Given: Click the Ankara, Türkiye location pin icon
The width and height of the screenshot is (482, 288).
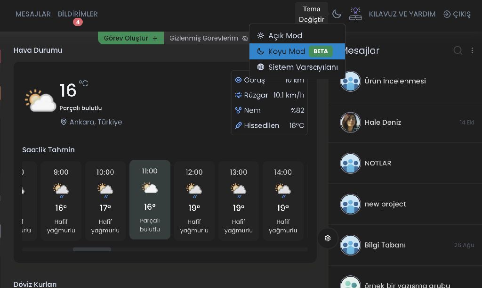Looking at the screenshot, I should (x=64, y=122).
